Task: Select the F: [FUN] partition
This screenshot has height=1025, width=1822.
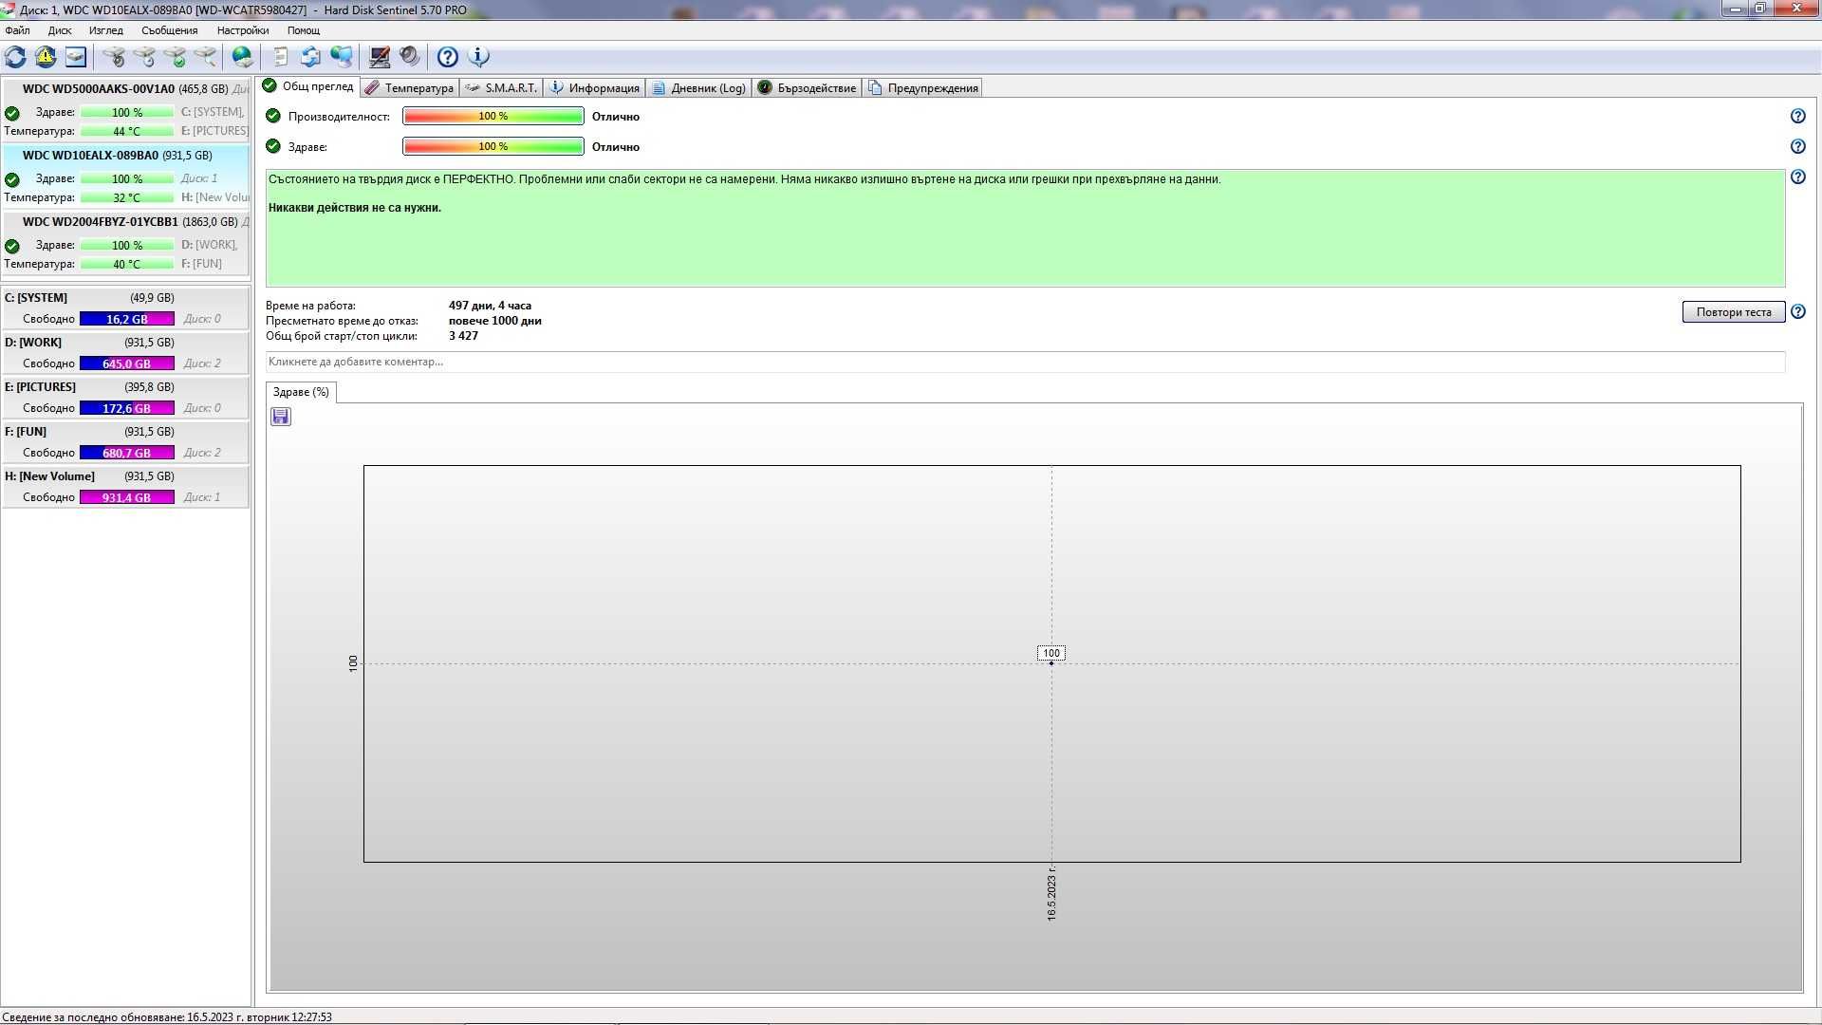Action: tap(125, 442)
